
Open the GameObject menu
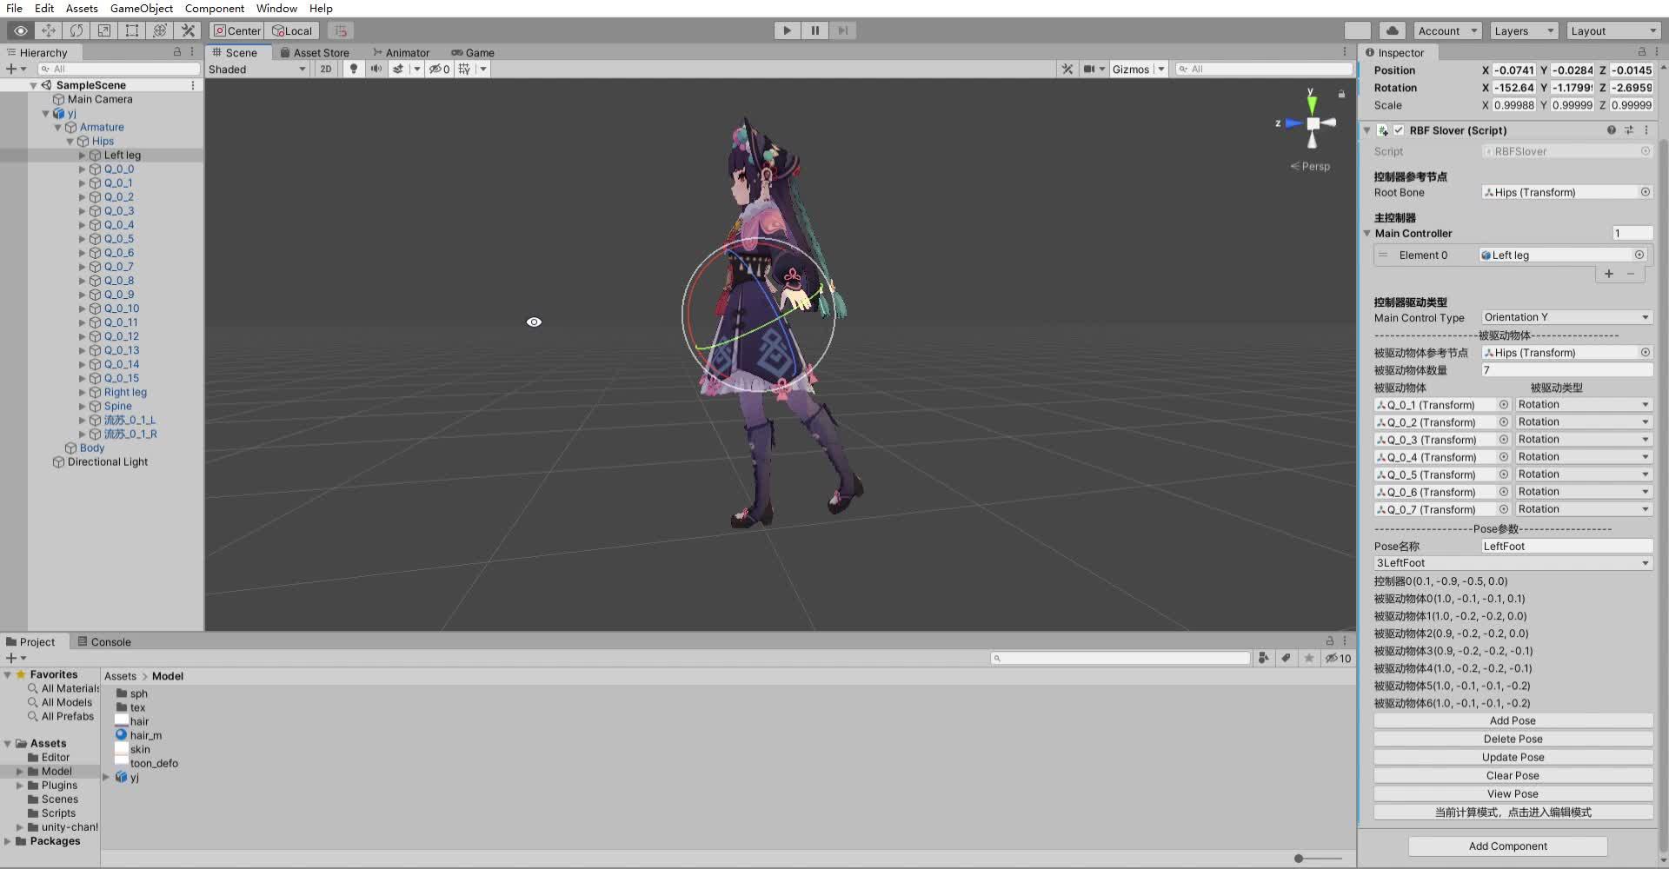point(142,8)
